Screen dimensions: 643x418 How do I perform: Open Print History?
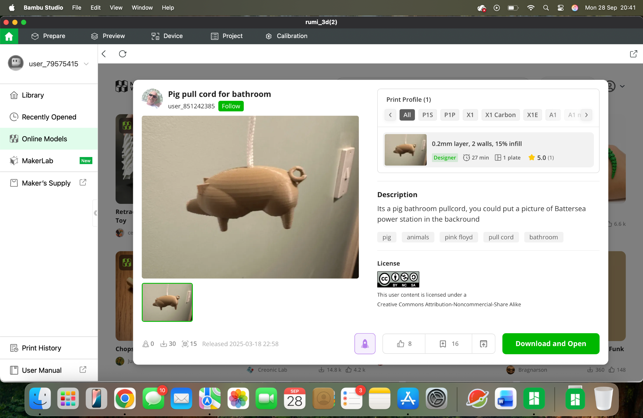[49, 348]
